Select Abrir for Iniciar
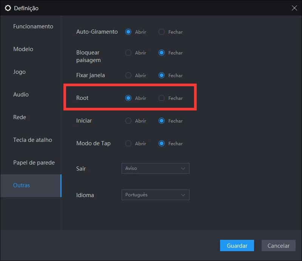Viewport: 302px width, 261px height. (x=128, y=121)
